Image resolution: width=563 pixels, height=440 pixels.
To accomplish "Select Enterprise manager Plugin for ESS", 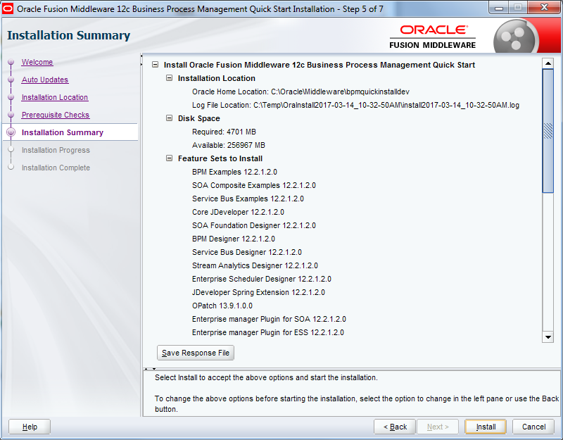I will coord(268,332).
